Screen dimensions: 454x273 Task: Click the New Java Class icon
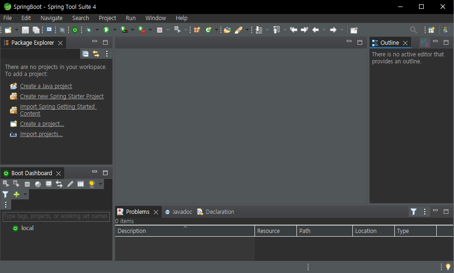(x=208, y=30)
